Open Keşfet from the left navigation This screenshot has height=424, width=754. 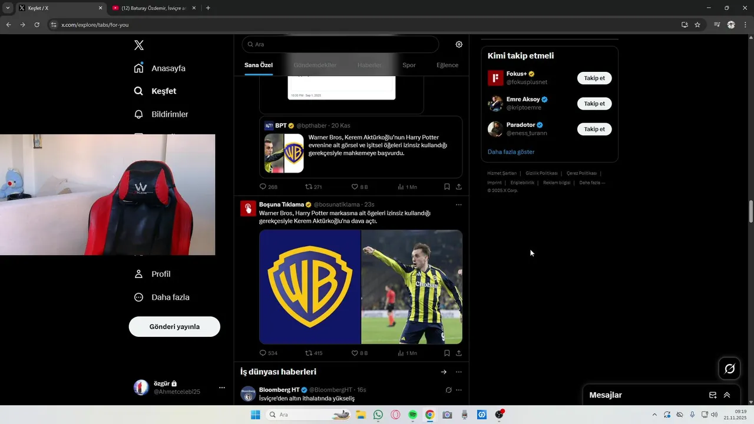click(155, 91)
